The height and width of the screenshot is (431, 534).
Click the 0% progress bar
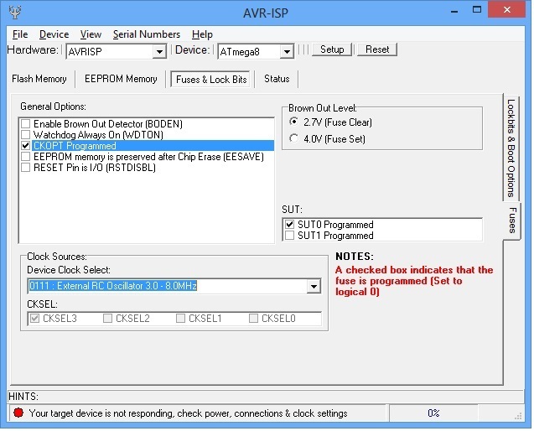click(433, 413)
